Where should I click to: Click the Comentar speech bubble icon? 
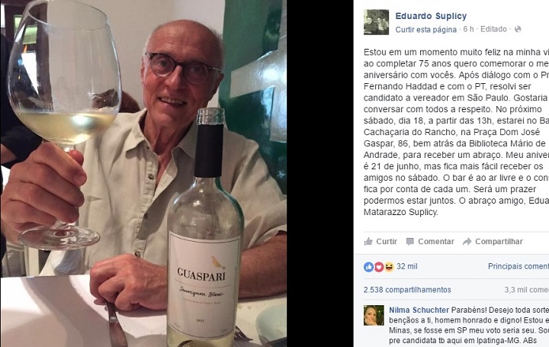(x=410, y=242)
